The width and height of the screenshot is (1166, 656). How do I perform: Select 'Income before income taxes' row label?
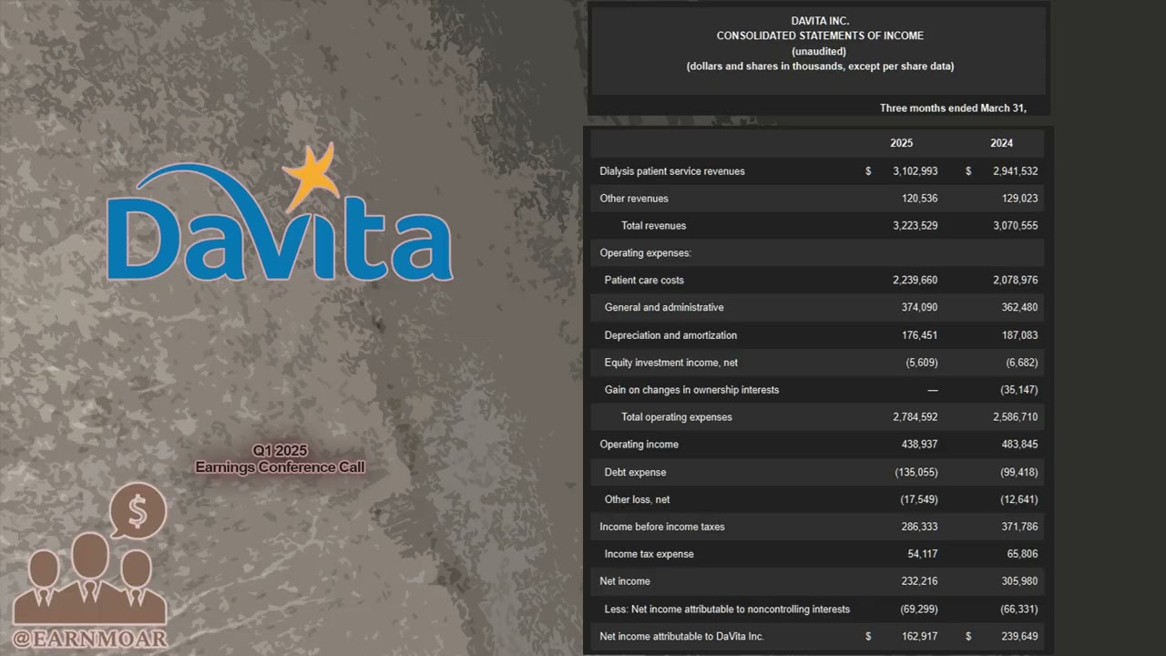(662, 527)
